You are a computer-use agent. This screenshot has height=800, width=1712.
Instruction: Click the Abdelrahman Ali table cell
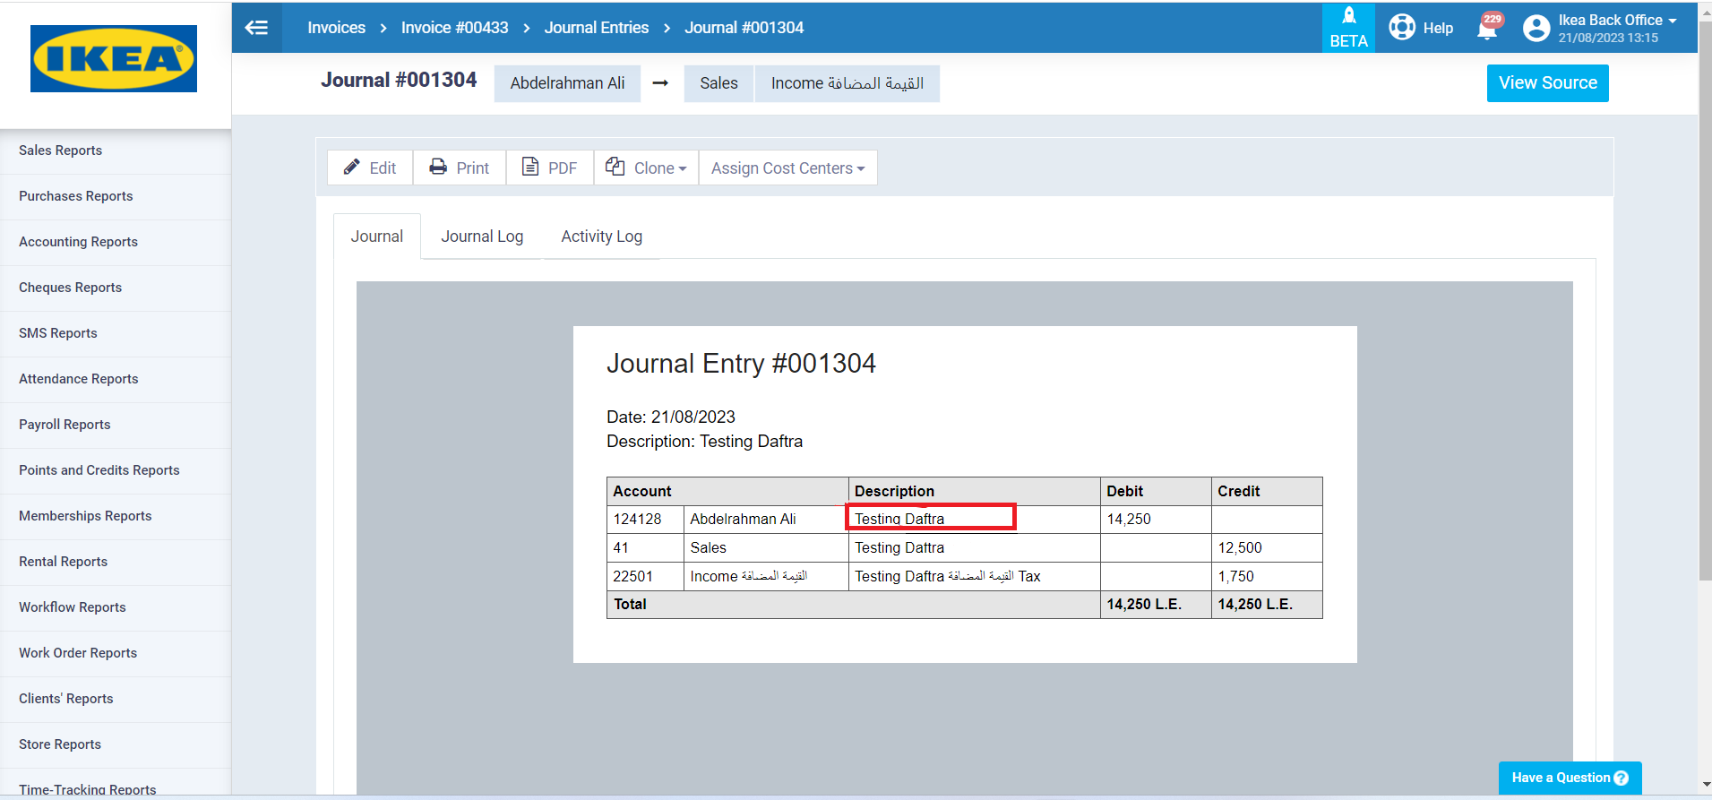click(x=766, y=520)
